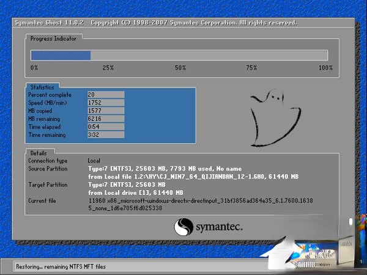Click the 'MB remaining' label
This screenshot has height=275, width=367.
(x=44, y=119)
